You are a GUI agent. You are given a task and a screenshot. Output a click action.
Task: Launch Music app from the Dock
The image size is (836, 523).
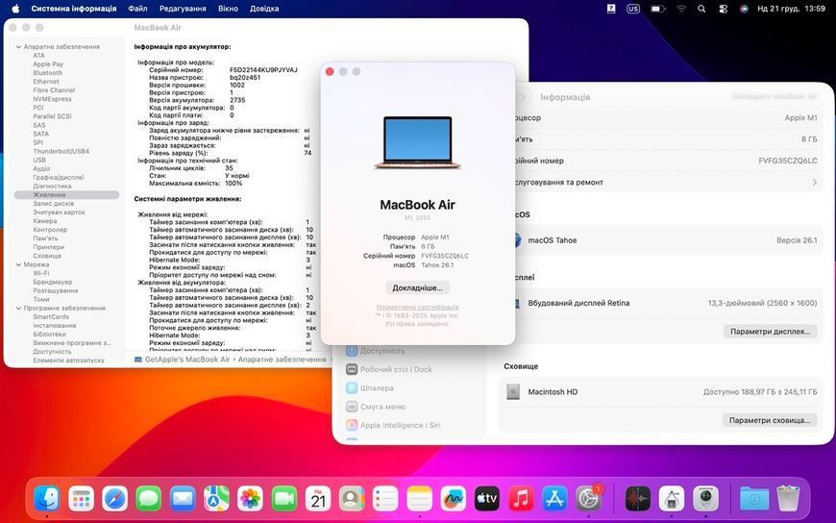pos(521,500)
